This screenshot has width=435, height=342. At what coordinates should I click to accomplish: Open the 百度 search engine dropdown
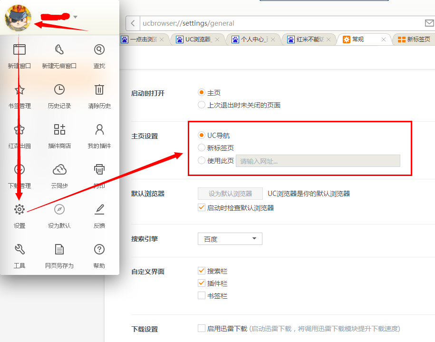[230, 239]
